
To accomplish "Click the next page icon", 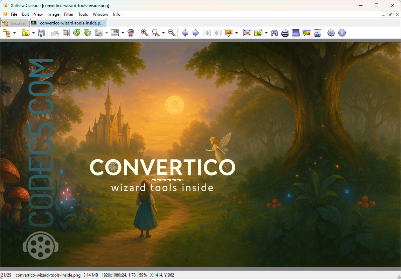I will pos(217,33).
